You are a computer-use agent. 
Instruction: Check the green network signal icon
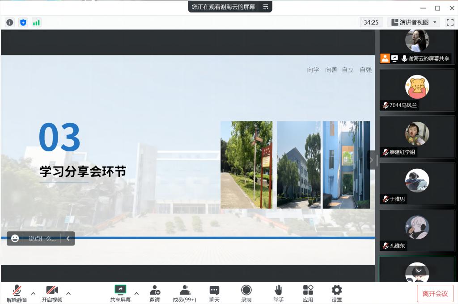[x=36, y=22]
